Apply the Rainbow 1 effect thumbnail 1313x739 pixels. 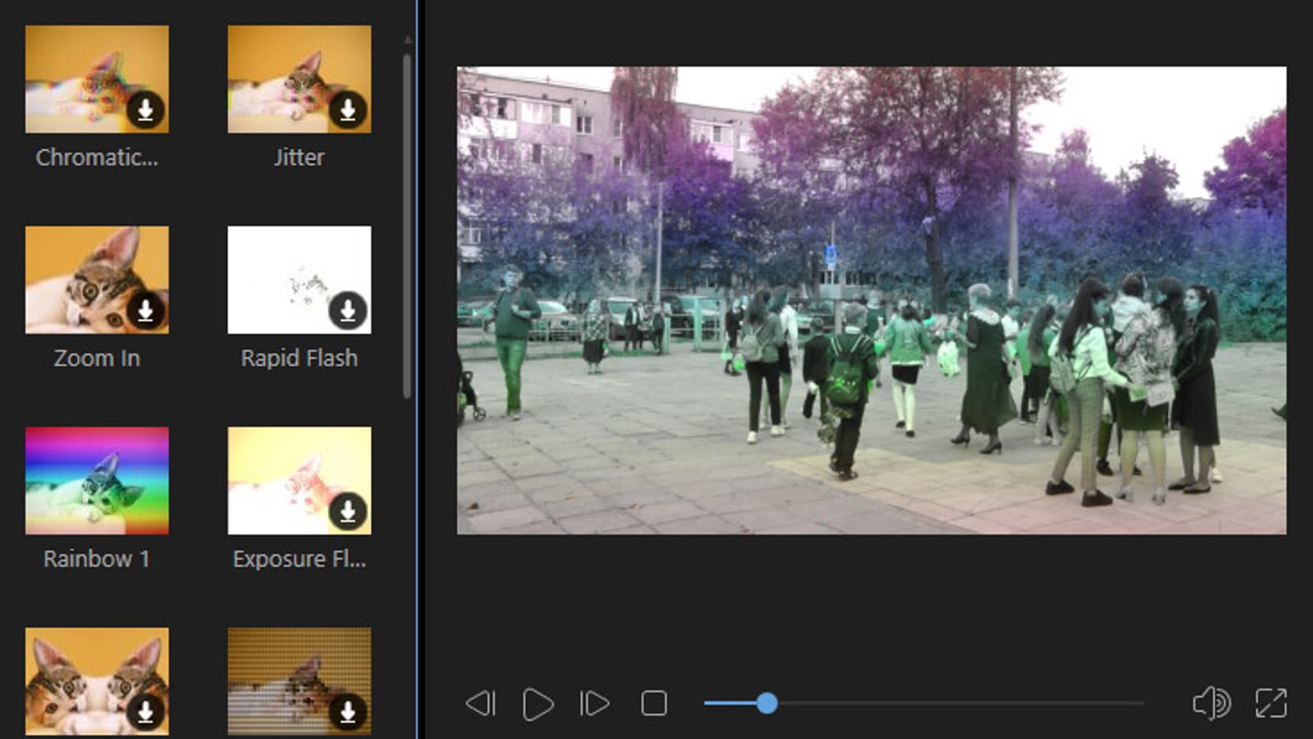tap(97, 480)
